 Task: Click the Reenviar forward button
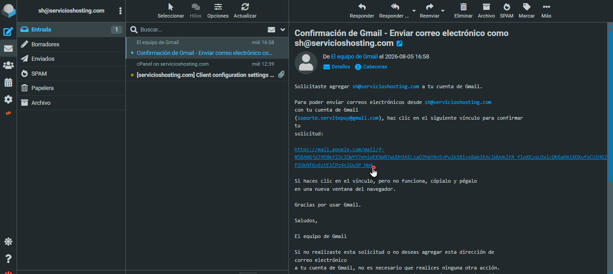coord(430,11)
